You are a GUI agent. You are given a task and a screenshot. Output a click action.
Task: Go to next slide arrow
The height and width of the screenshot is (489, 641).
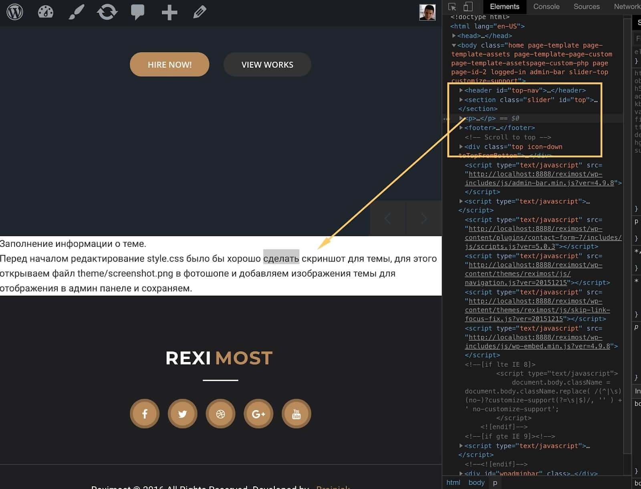click(x=424, y=218)
